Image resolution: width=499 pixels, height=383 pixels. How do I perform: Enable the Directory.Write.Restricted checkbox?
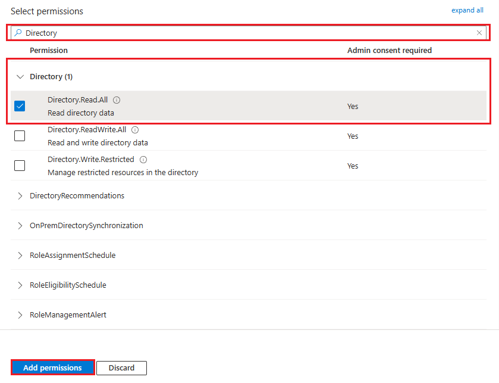[x=20, y=166]
